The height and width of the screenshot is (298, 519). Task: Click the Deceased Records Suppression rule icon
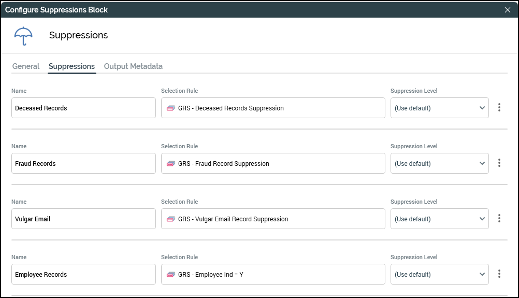170,108
